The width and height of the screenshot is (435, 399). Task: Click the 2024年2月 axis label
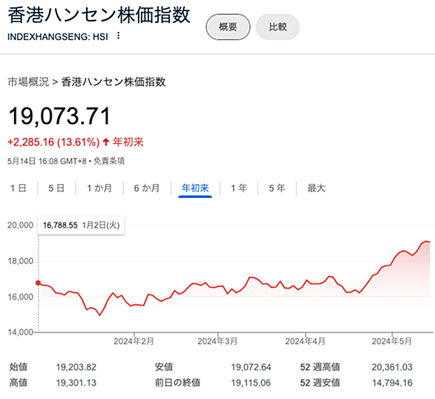click(134, 341)
